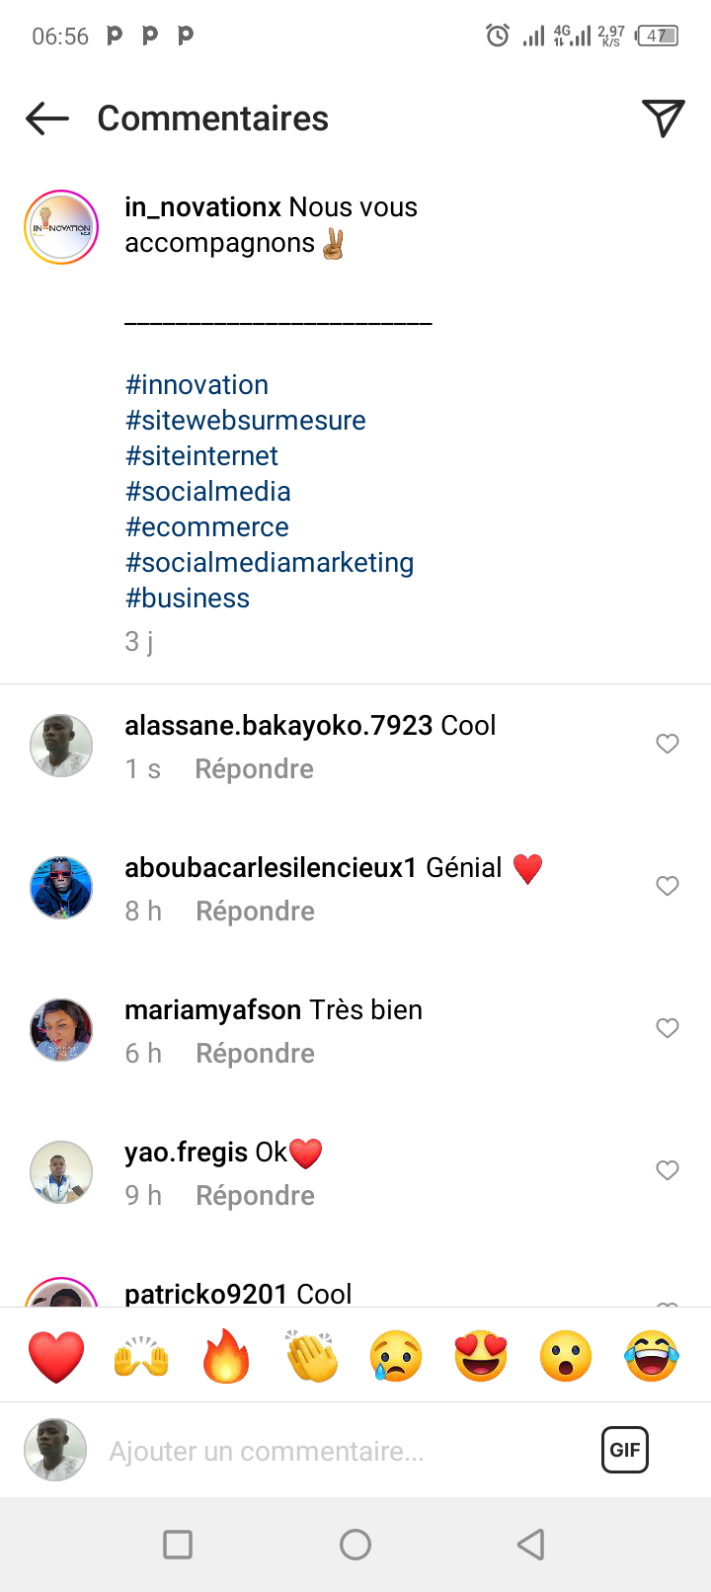Insert the fire emoji reaction
Screen dimensions: 711x1592
pos(226,1355)
